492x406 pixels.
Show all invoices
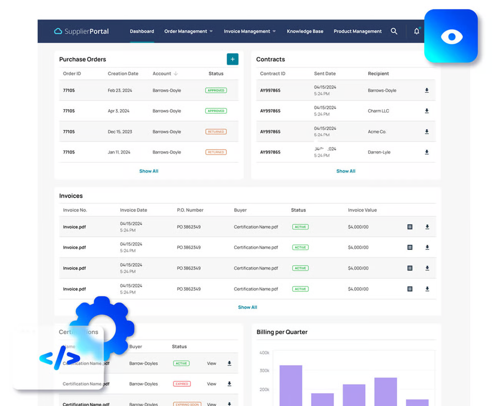tap(248, 307)
